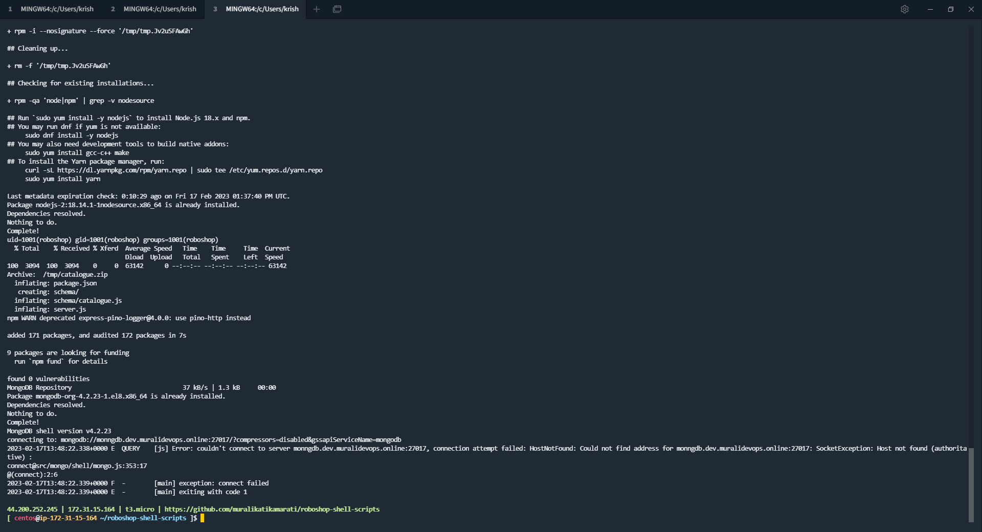The width and height of the screenshot is (982, 532).
Task: Click '9 packages are looking for funding'
Action: click(x=68, y=353)
